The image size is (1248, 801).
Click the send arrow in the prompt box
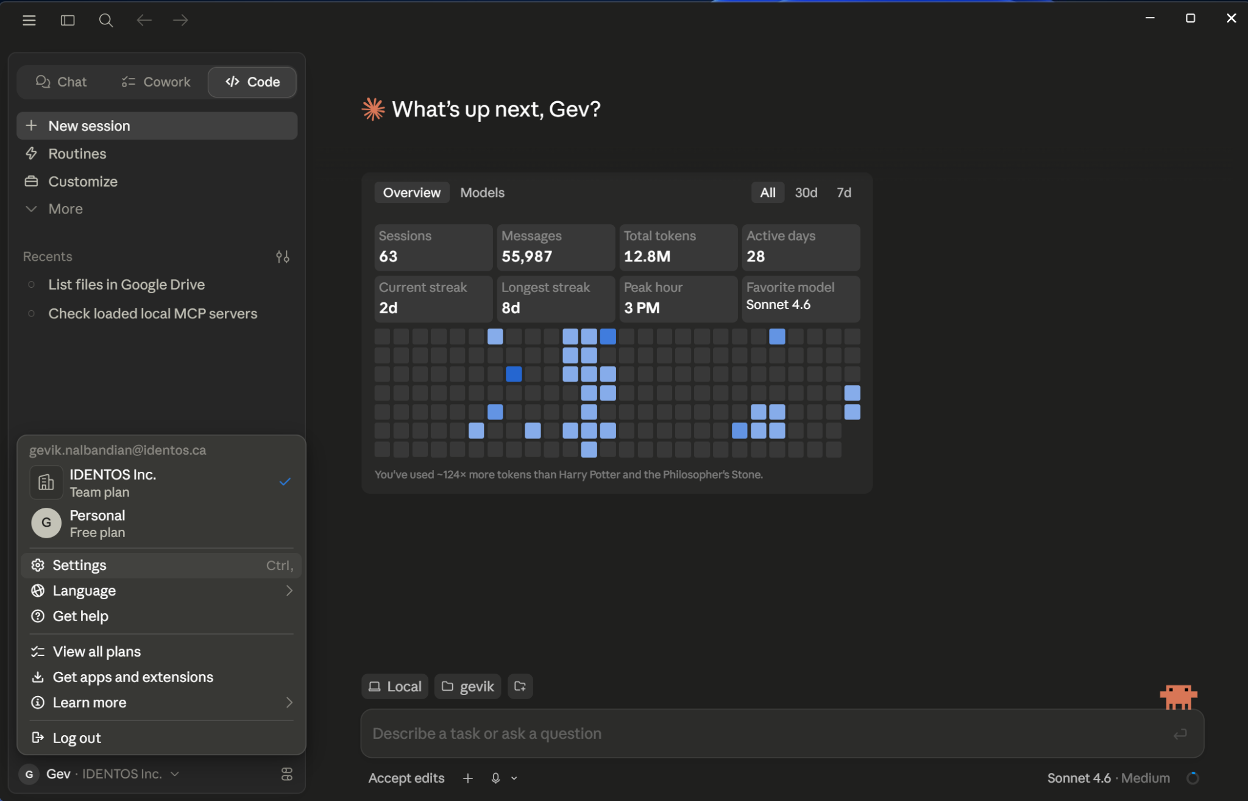[x=1180, y=734]
